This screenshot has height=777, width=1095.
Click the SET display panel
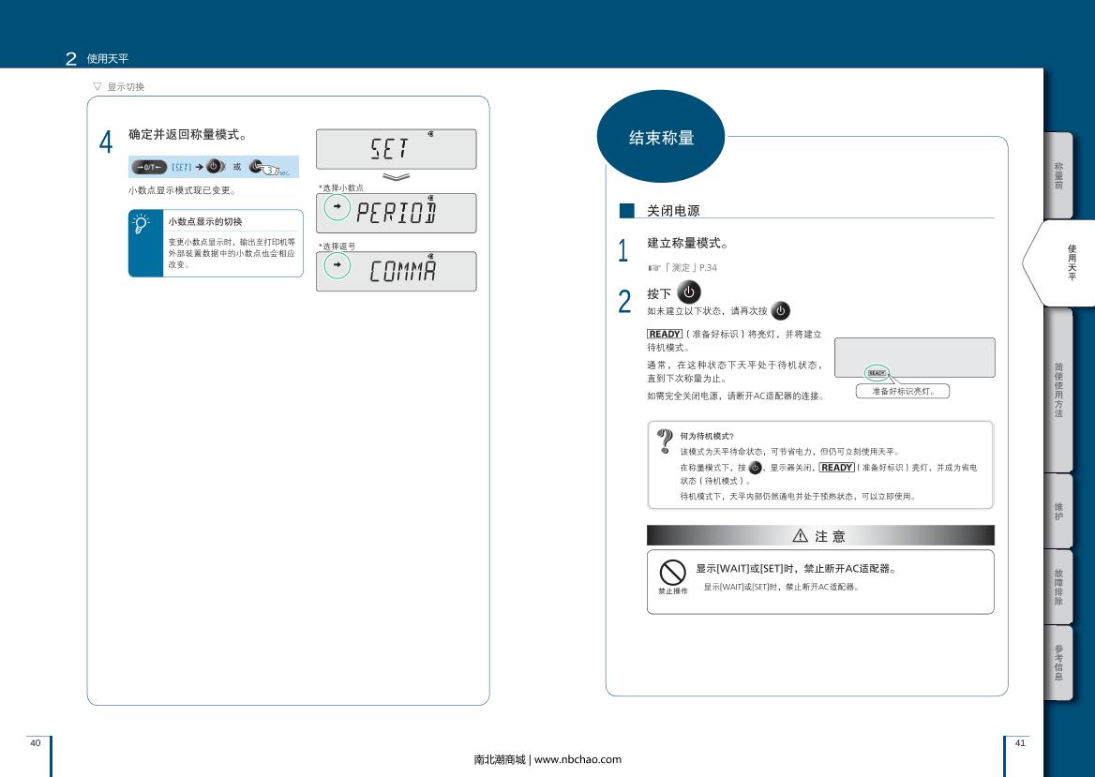(x=397, y=149)
